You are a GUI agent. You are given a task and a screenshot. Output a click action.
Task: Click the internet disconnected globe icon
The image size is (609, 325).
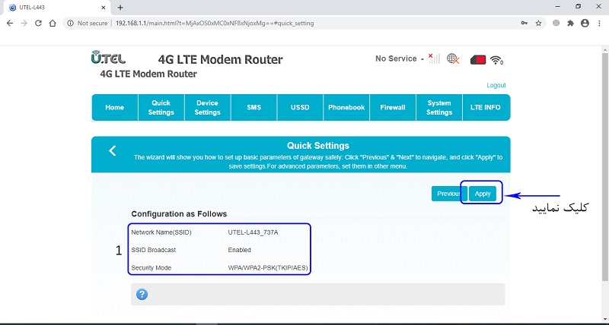[x=453, y=59]
